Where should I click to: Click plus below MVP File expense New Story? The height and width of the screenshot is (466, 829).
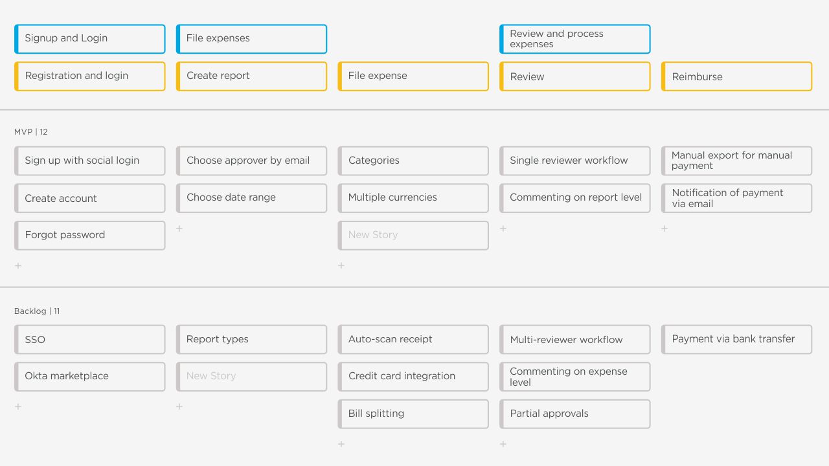click(x=341, y=265)
